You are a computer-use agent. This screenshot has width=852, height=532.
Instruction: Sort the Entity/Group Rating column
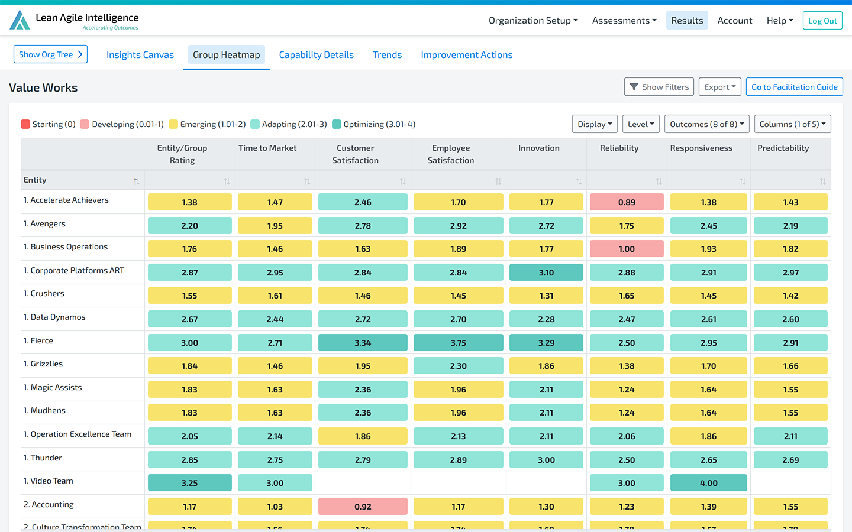point(227,181)
